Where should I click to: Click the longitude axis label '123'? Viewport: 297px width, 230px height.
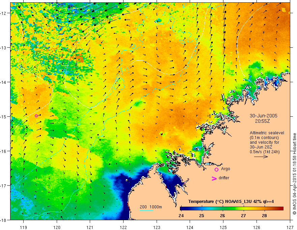click(x=157, y=227)
